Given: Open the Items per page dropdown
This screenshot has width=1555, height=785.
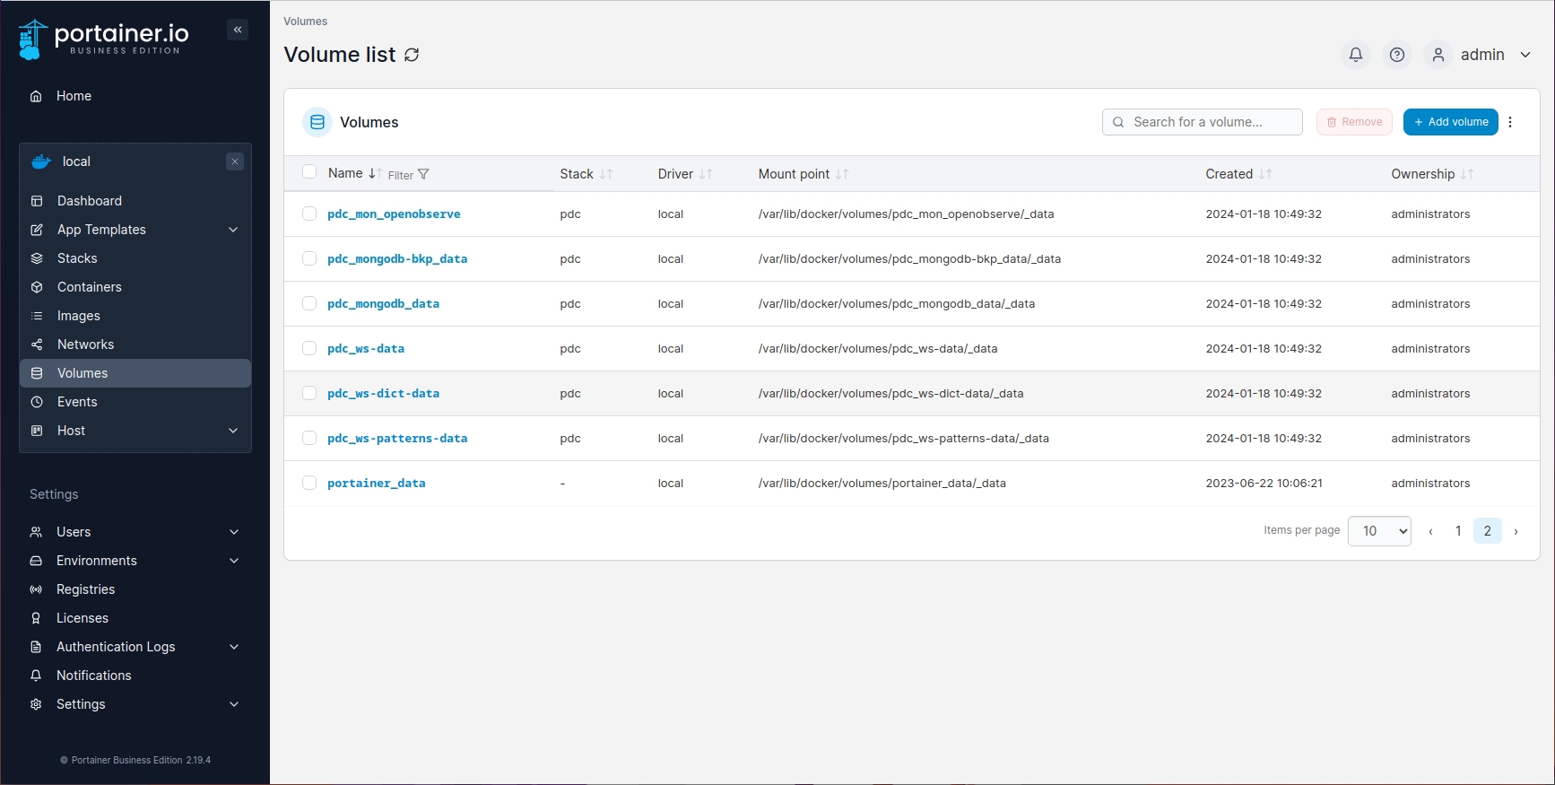Looking at the screenshot, I should 1378,531.
